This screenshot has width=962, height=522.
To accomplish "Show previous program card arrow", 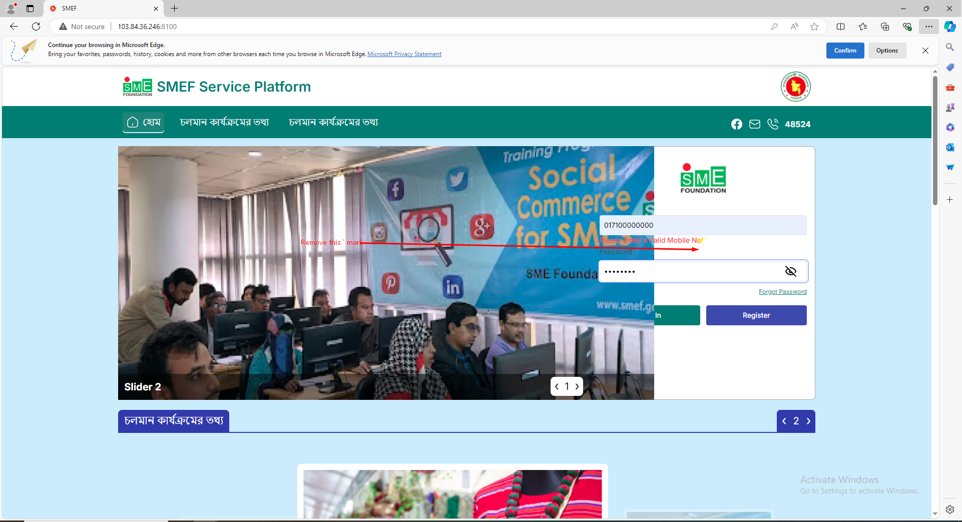I will pyautogui.click(x=784, y=421).
